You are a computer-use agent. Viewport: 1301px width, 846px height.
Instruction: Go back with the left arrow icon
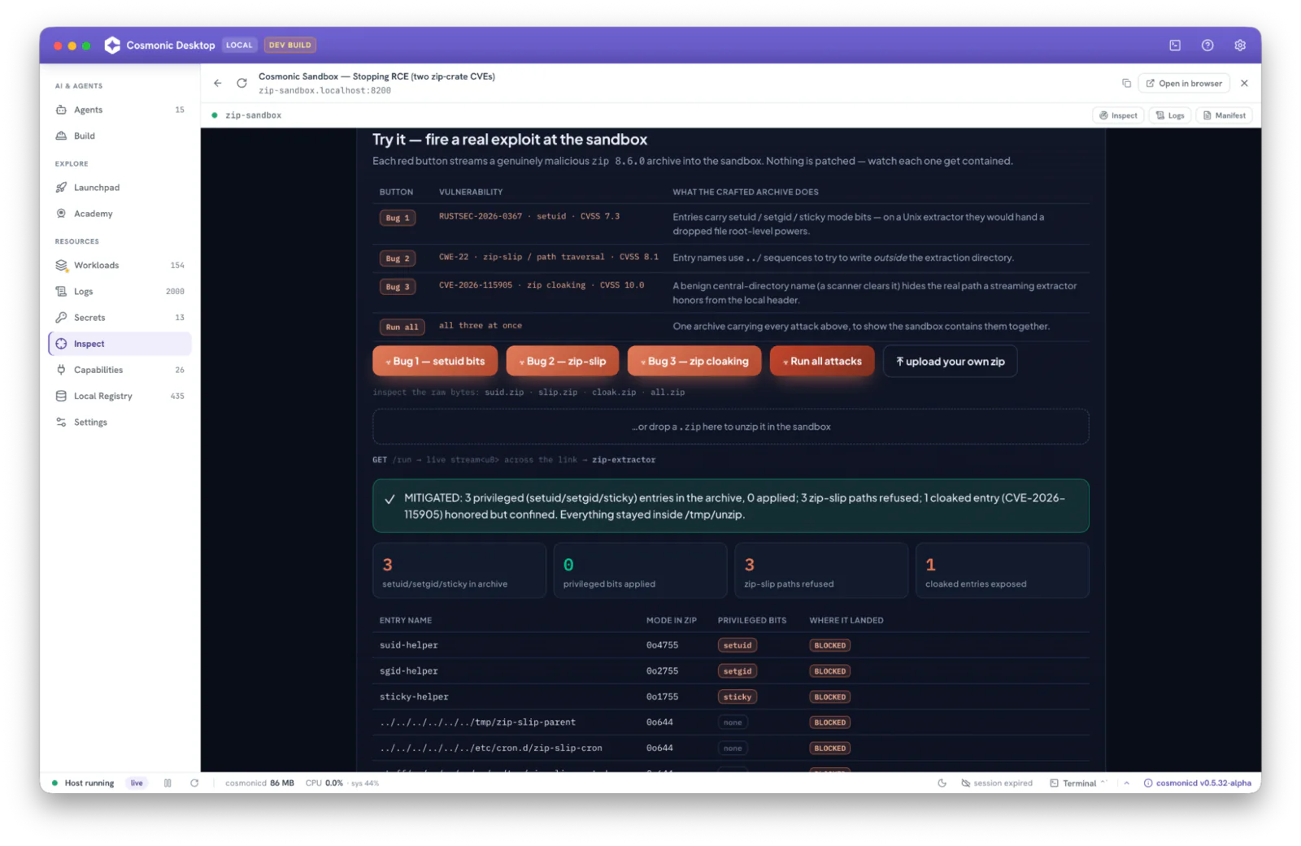[218, 83]
